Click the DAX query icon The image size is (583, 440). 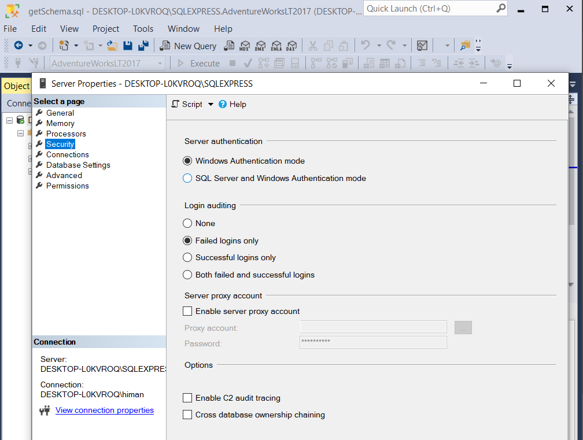pos(292,46)
